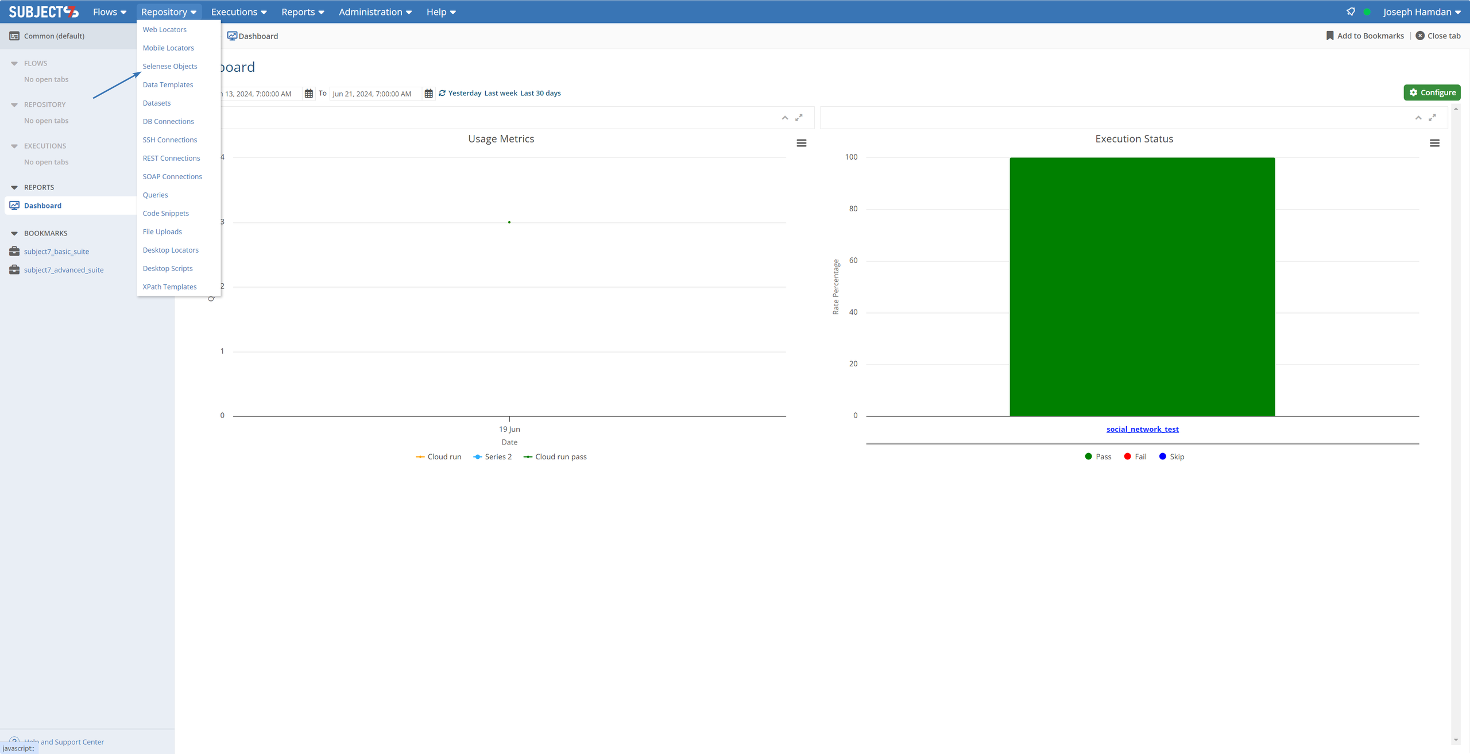
Task: Click the pin icon in top bar
Action: pos(1351,12)
